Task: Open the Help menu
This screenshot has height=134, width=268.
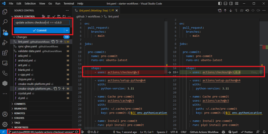Action: point(80,3)
